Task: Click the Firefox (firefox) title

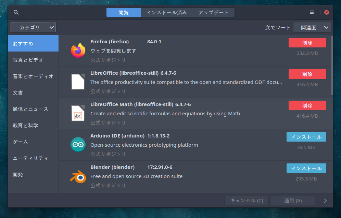Action: [x=110, y=42]
